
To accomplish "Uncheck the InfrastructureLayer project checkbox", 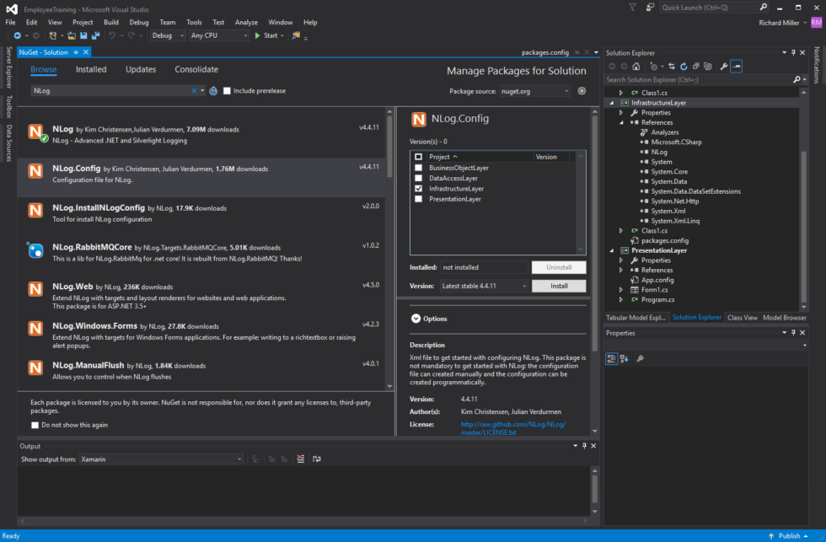I will coord(418,189).
